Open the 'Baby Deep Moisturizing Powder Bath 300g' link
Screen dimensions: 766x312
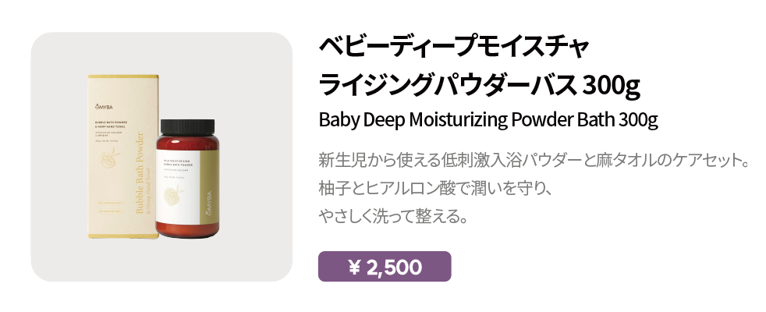click(x=489, y=121)
